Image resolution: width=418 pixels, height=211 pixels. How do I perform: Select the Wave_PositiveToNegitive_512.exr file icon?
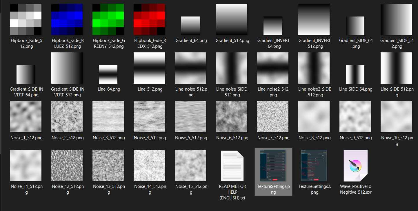(x=355, y=166)
